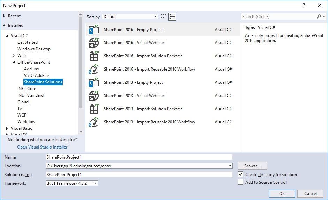Open the Sort by Default dropdown

point(130,17)
